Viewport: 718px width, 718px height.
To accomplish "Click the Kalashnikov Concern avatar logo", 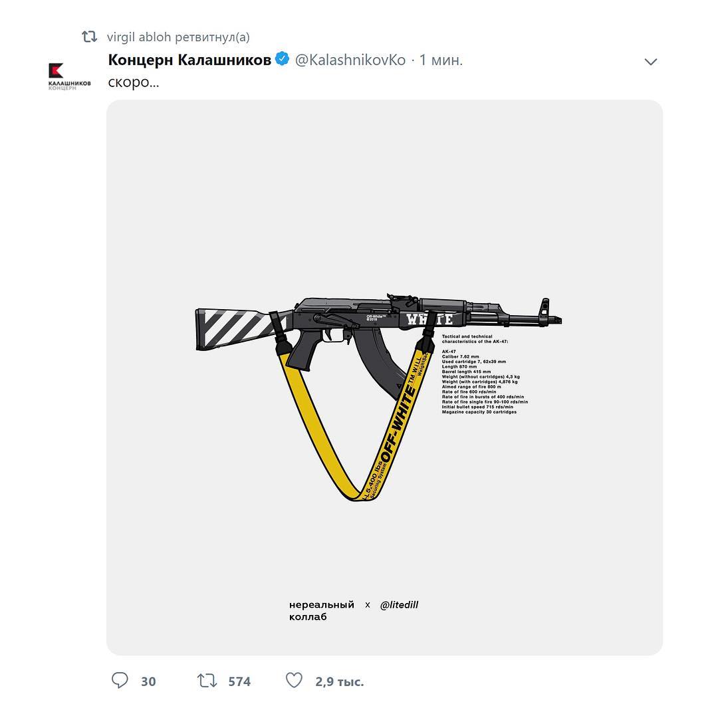I will point(69,76).
